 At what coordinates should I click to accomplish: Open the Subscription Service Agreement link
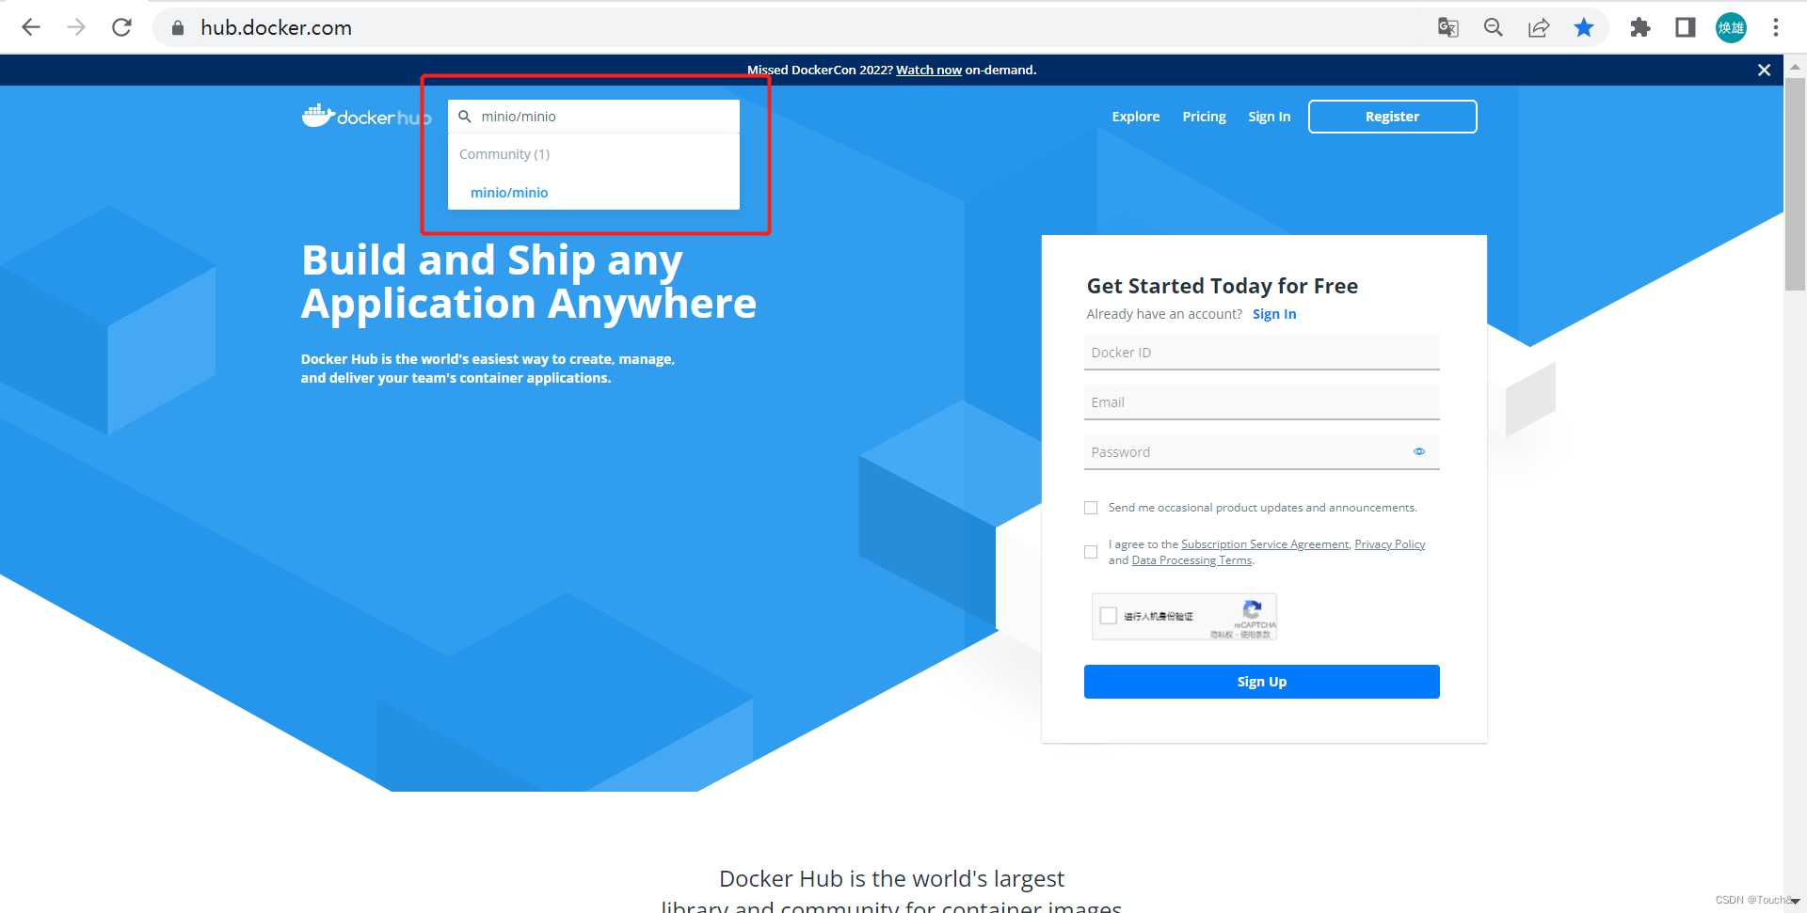coord(1264,544)
